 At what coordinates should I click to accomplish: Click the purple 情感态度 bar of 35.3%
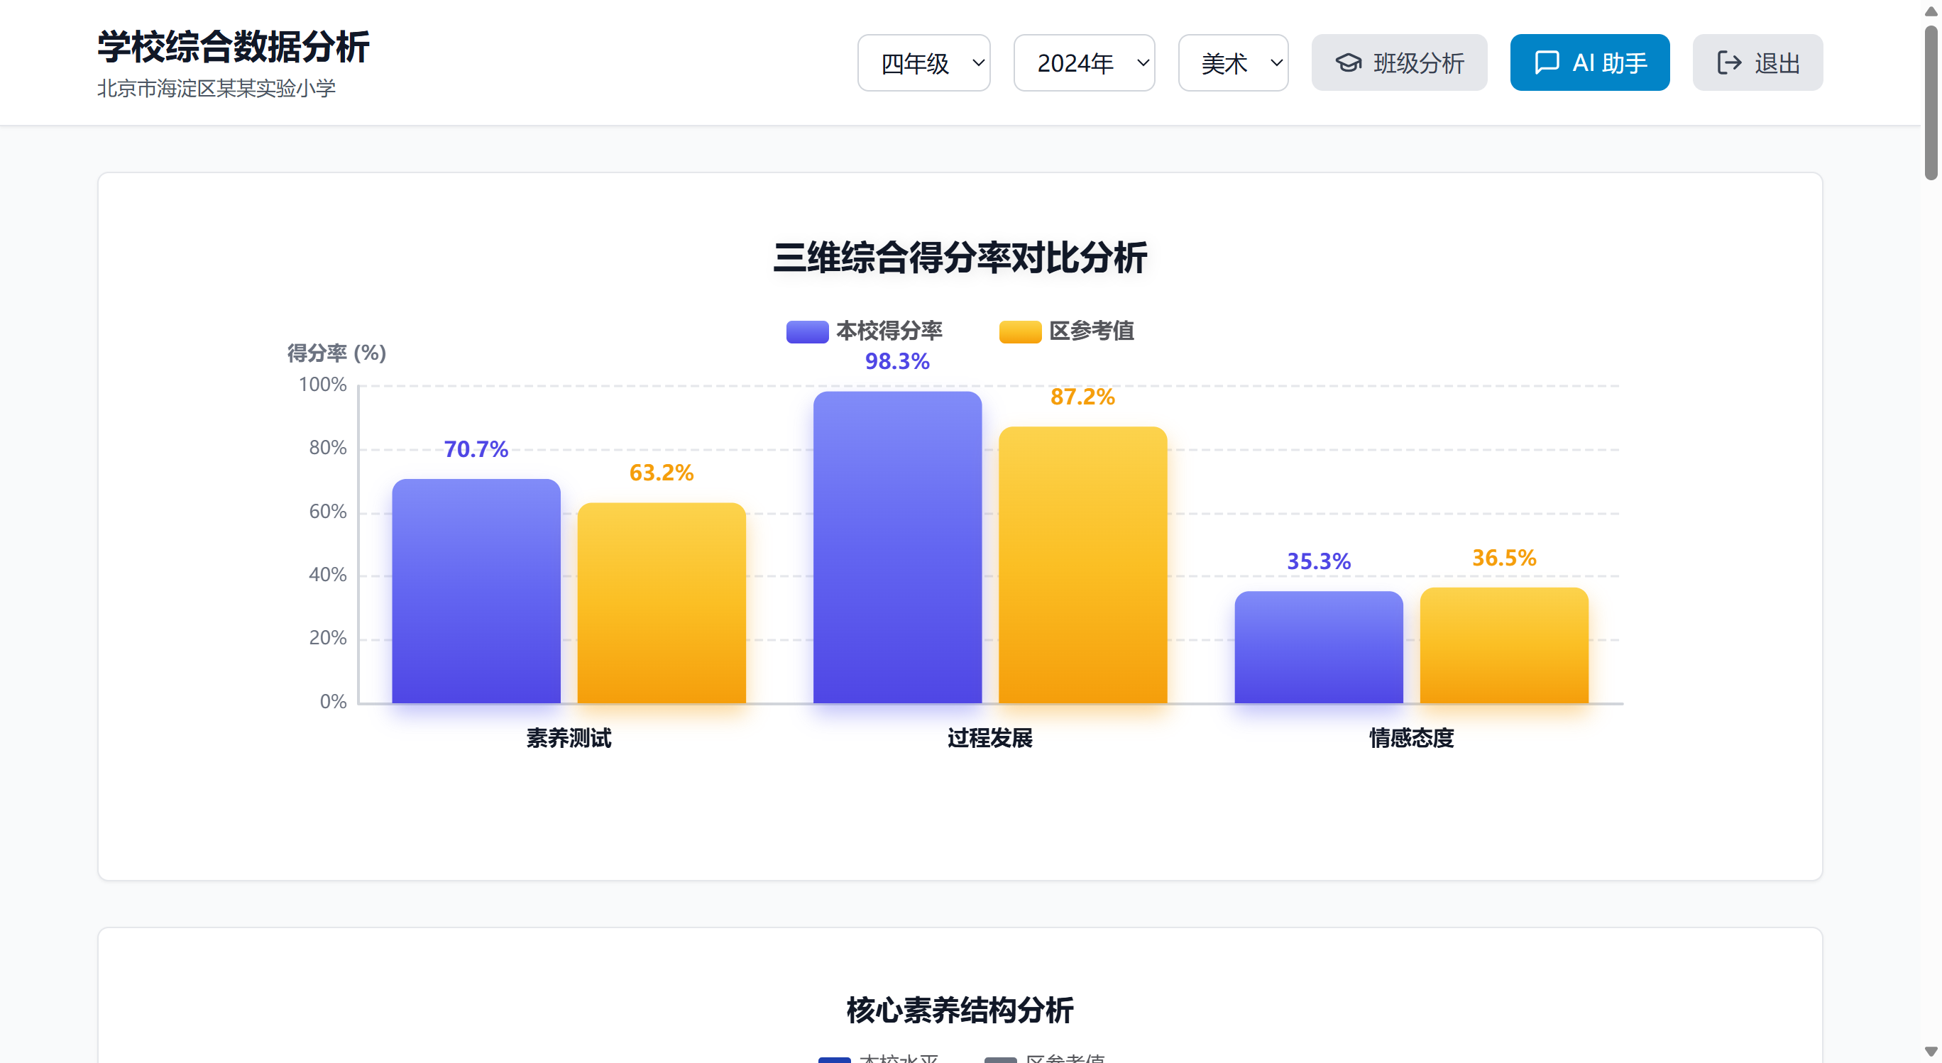pos(1320,648)
